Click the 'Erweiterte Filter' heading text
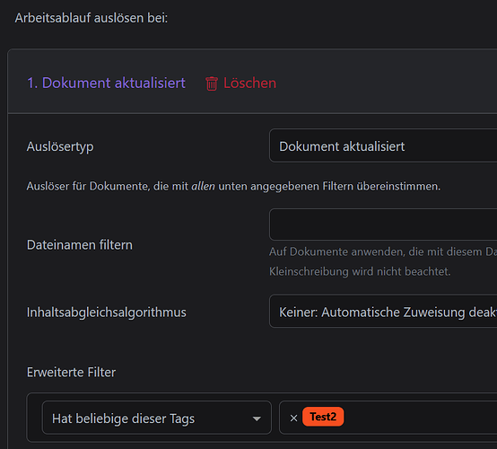 pos(71,372)
